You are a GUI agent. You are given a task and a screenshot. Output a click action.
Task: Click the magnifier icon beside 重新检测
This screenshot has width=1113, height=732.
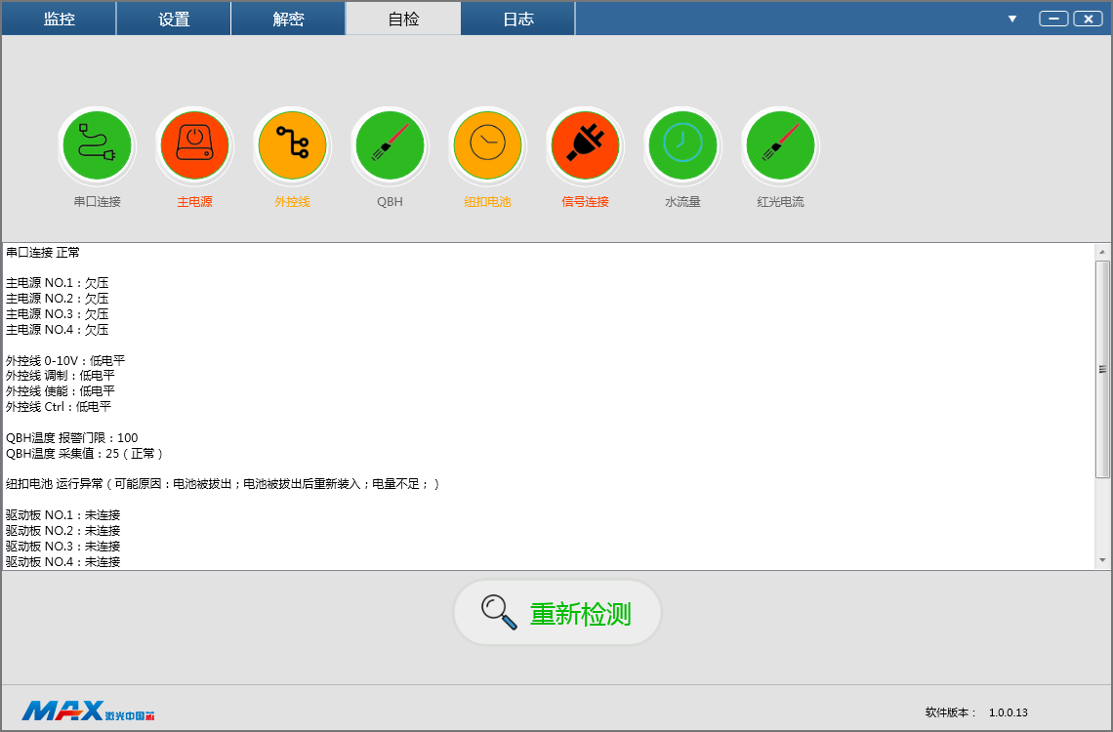pyautogui.click(x=499, y=612)
